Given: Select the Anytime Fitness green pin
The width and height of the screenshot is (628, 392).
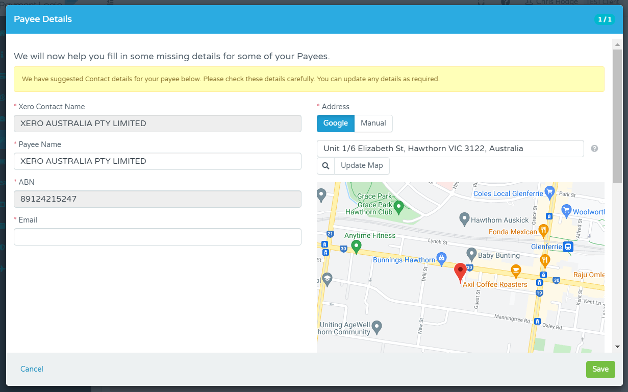Looking at the screenshot, I should (357, 247).
